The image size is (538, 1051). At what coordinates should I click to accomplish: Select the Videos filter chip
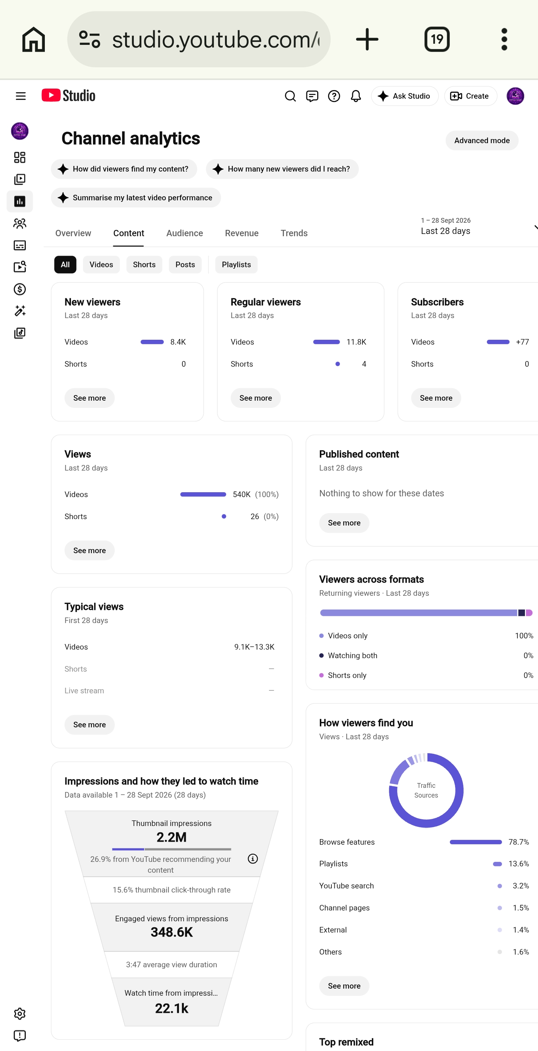[x=101, y=264]
